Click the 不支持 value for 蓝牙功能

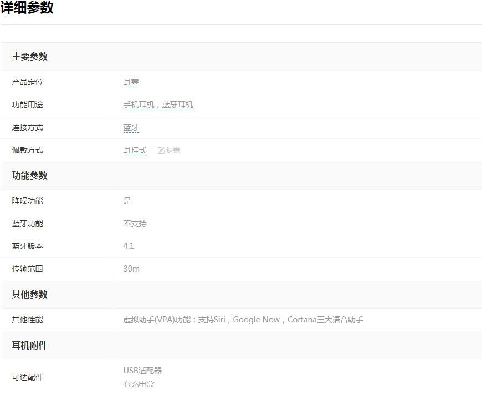(135, 224)
